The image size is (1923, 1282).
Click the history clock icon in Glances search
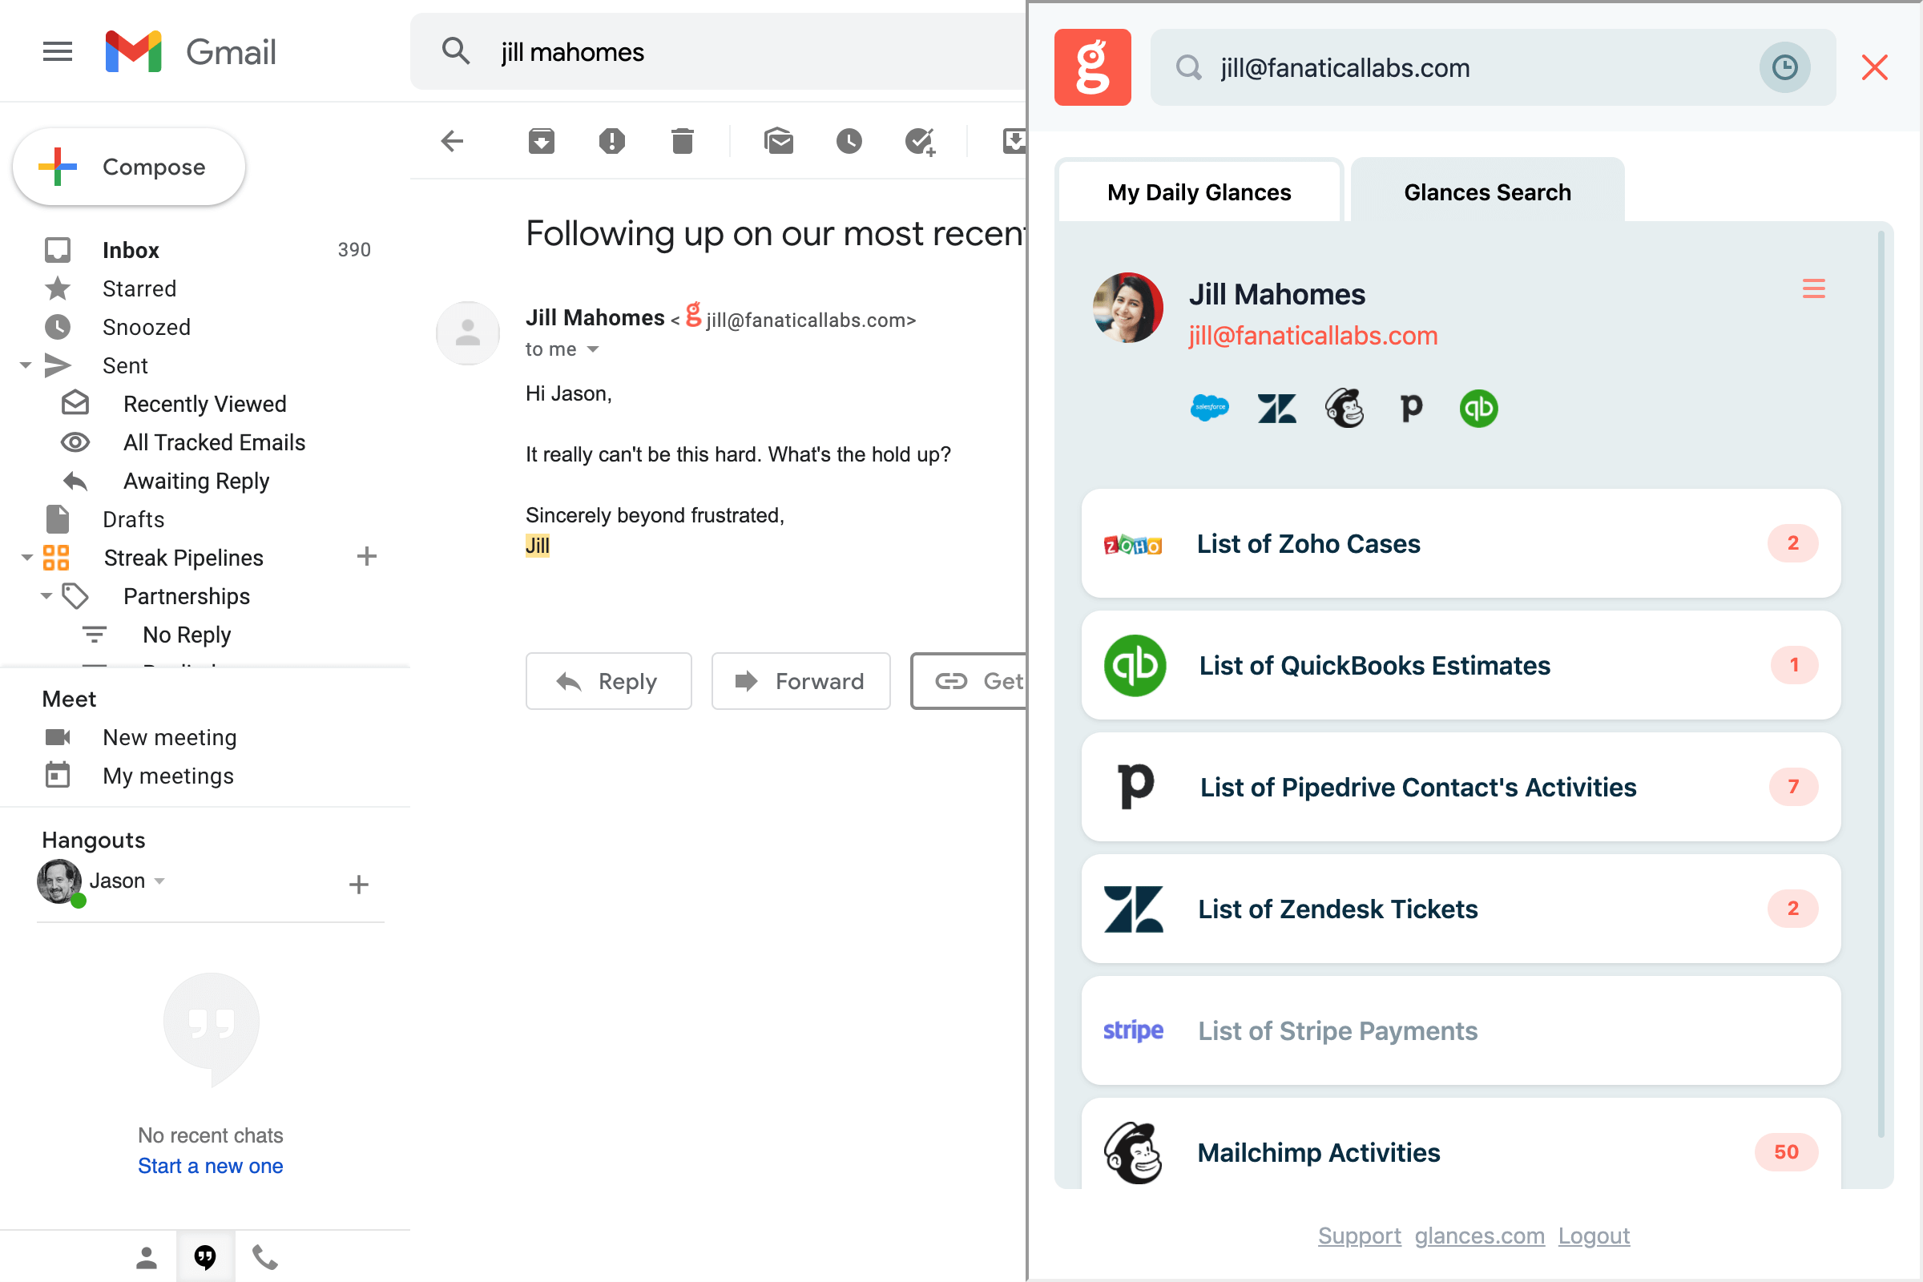[1784, 67]
